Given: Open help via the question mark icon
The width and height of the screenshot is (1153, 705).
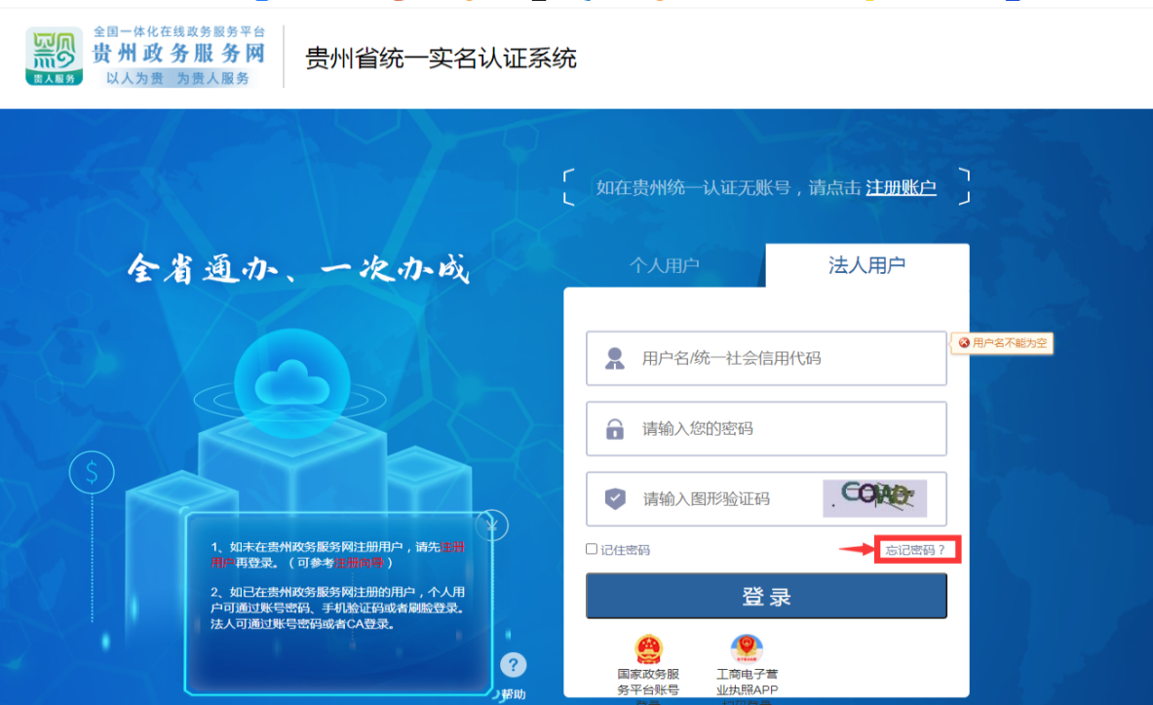Looking at the screenshot, I should (513, 665).
